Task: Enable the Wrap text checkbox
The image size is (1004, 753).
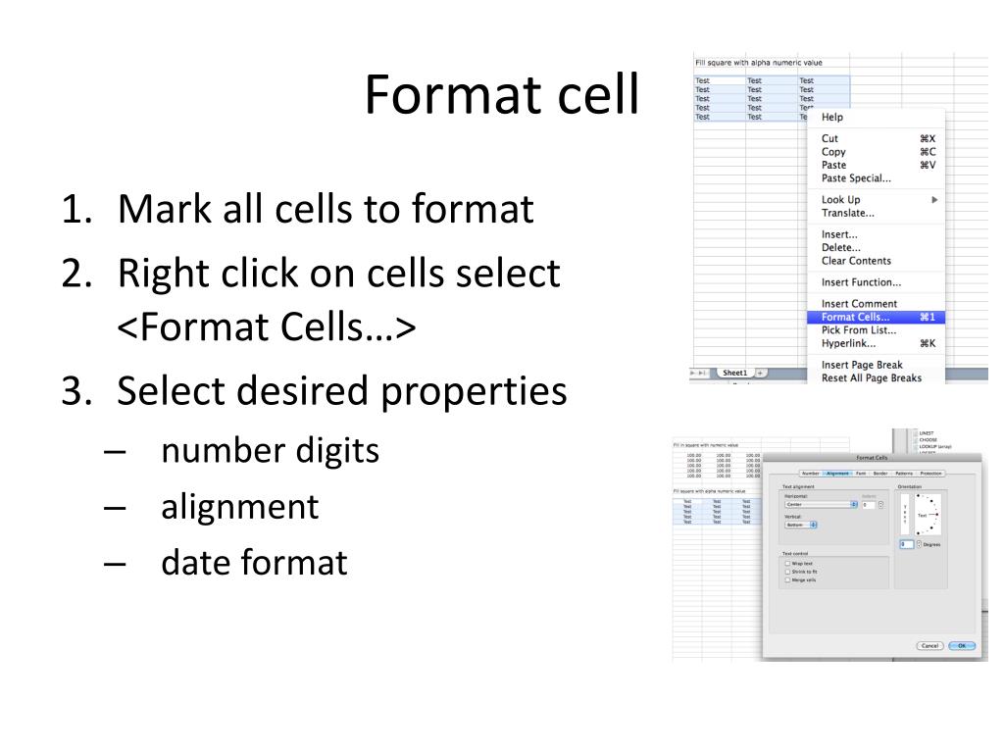Action: 787,564
